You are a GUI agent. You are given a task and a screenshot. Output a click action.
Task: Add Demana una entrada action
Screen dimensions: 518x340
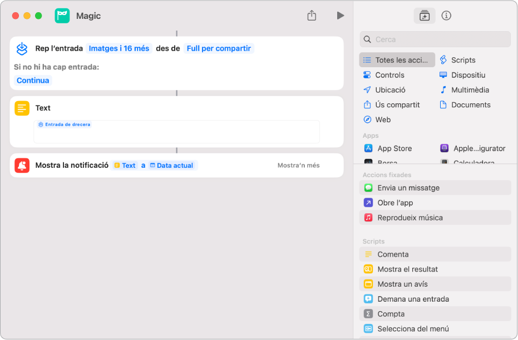click(x=435, y=299)
